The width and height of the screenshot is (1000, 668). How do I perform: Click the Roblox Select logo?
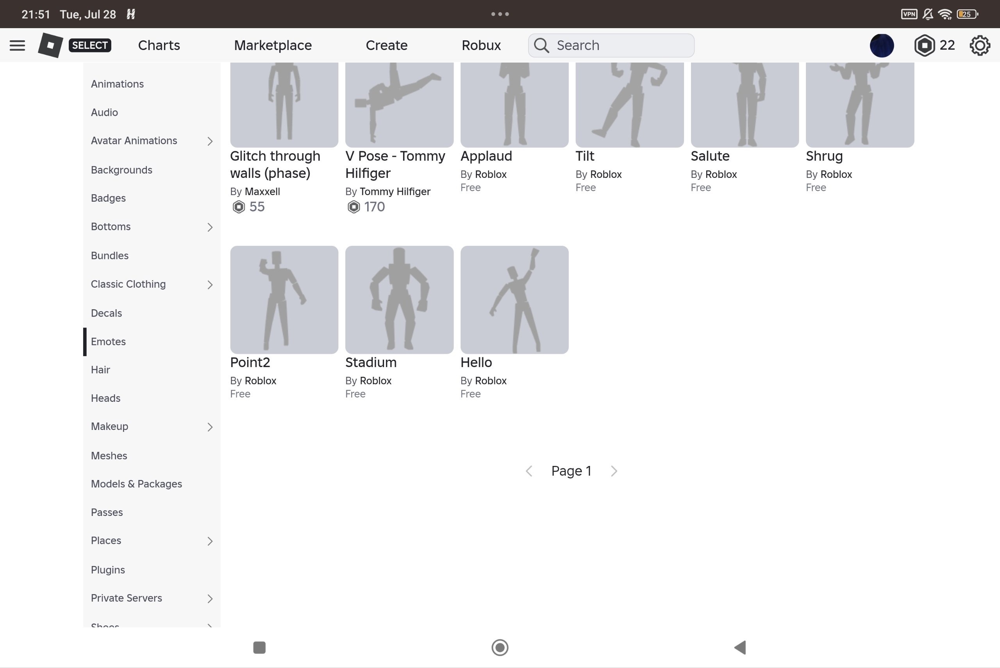[x=75, y=45]
